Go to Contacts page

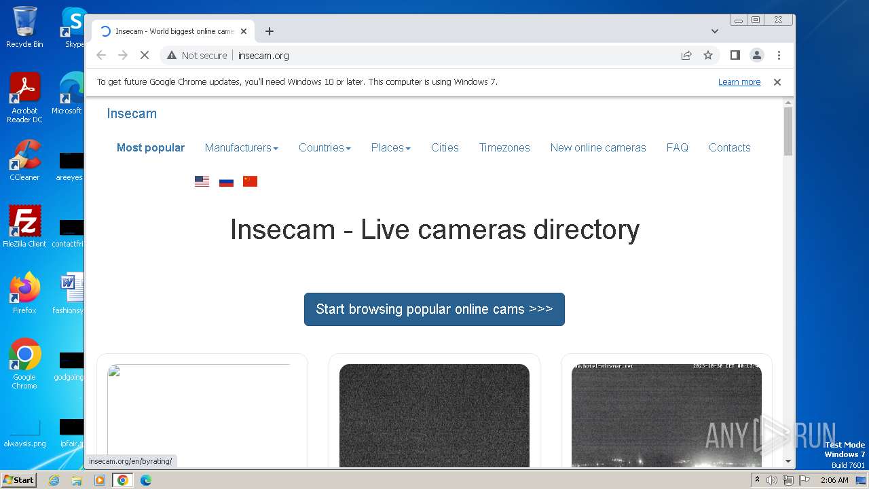tap(730, 147)
